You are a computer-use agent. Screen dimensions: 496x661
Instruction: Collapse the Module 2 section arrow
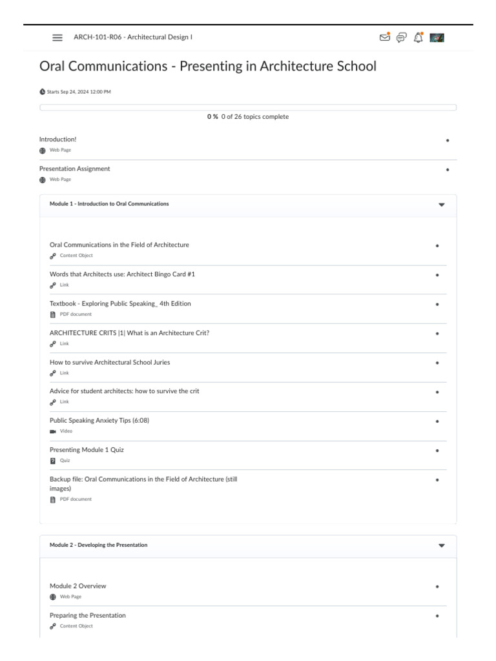(442, 545)
